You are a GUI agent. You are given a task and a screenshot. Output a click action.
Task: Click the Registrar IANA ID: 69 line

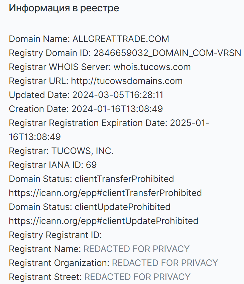coord(53,165)
